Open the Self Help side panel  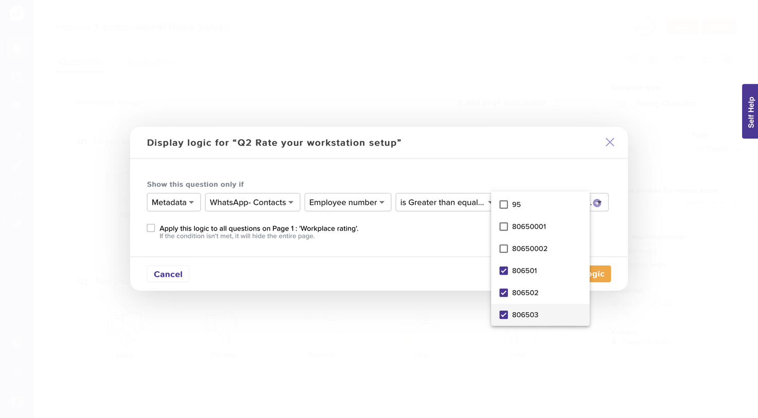[750, 111]
